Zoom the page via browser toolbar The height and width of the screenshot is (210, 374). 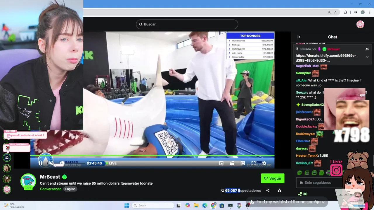(329, 12)
